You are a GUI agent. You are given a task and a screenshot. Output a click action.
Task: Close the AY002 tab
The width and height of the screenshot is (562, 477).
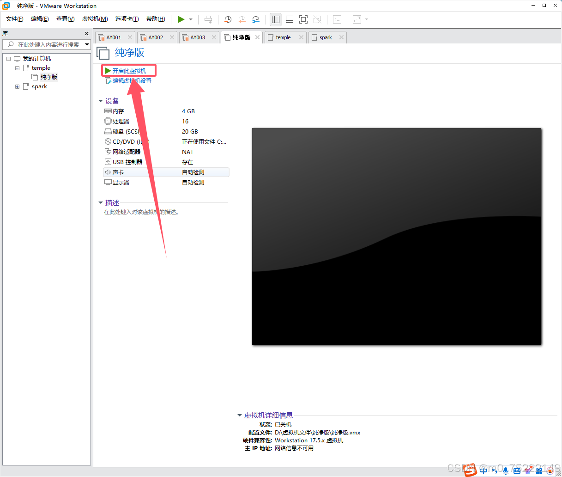pos(172,37)
